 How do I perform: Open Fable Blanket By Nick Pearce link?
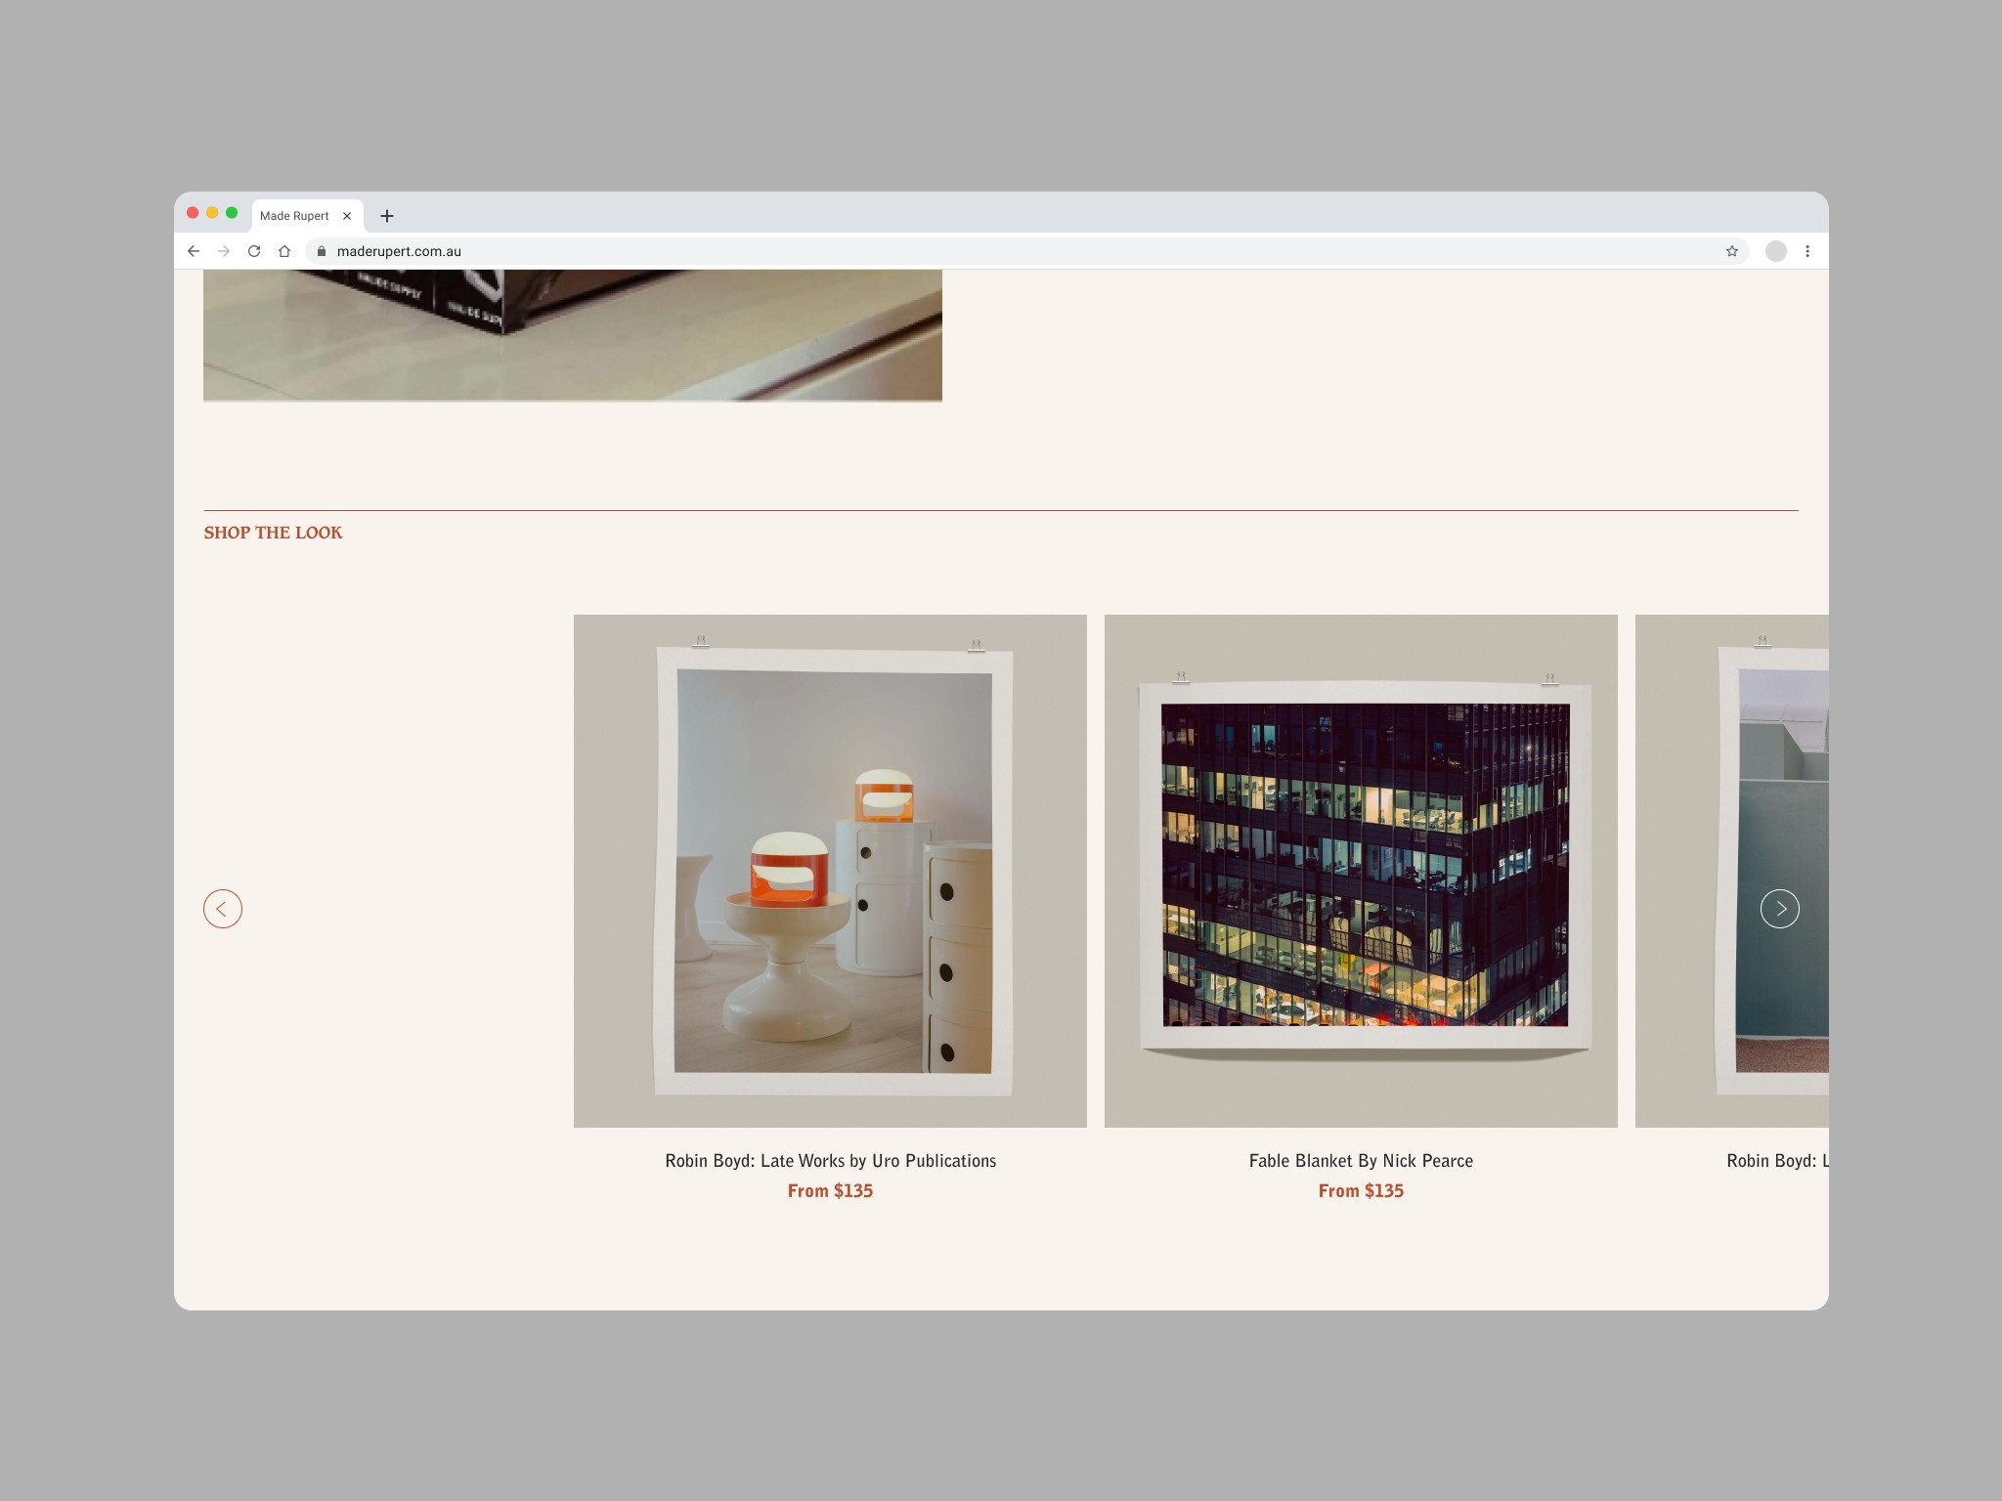[1360, 1161]
